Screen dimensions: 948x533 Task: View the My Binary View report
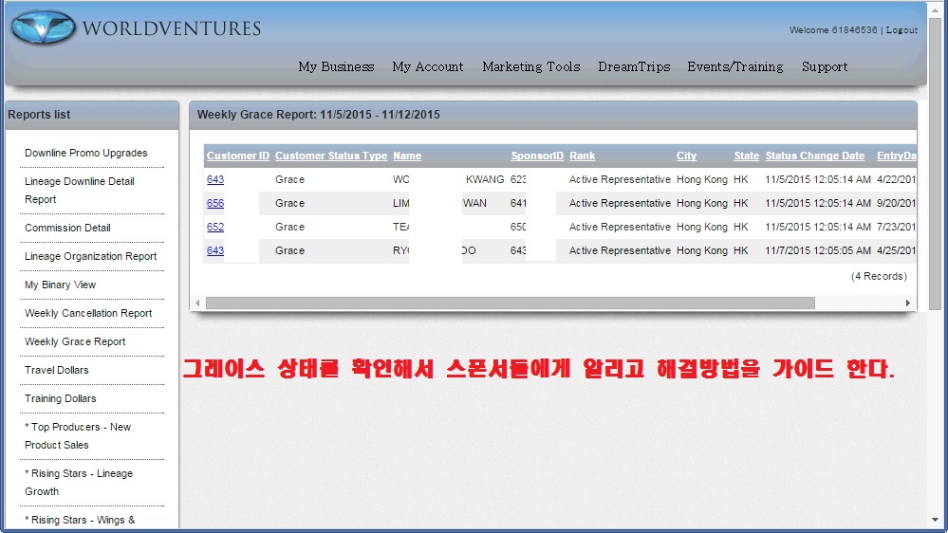click(60, 285)
